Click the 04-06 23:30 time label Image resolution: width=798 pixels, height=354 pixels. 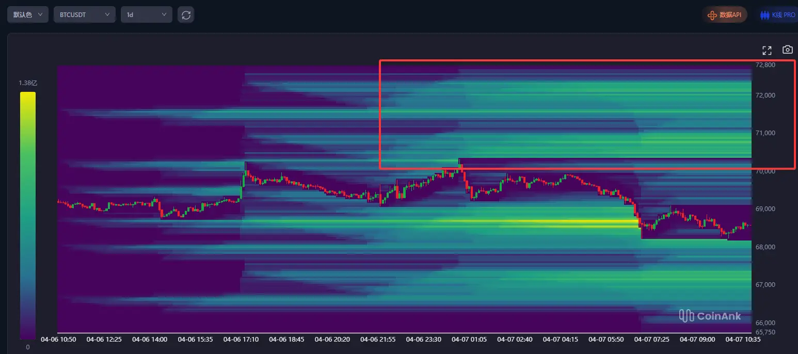(x=424, y=340)
